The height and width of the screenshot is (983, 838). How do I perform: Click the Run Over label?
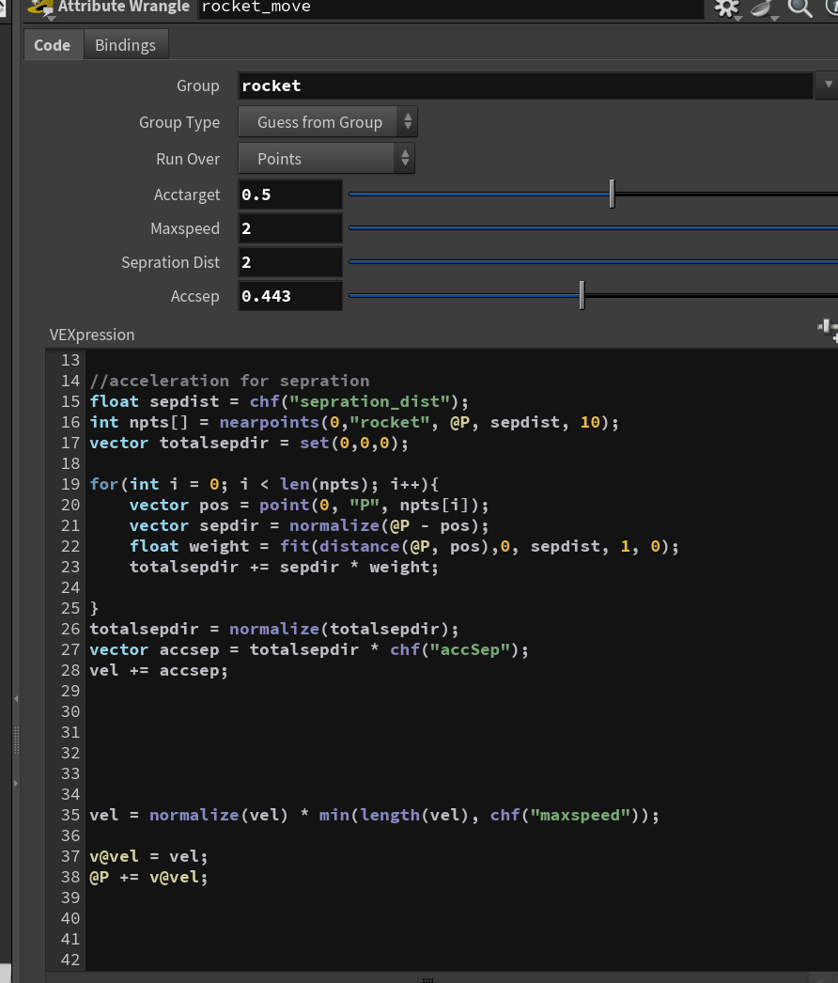pos(188,159)
